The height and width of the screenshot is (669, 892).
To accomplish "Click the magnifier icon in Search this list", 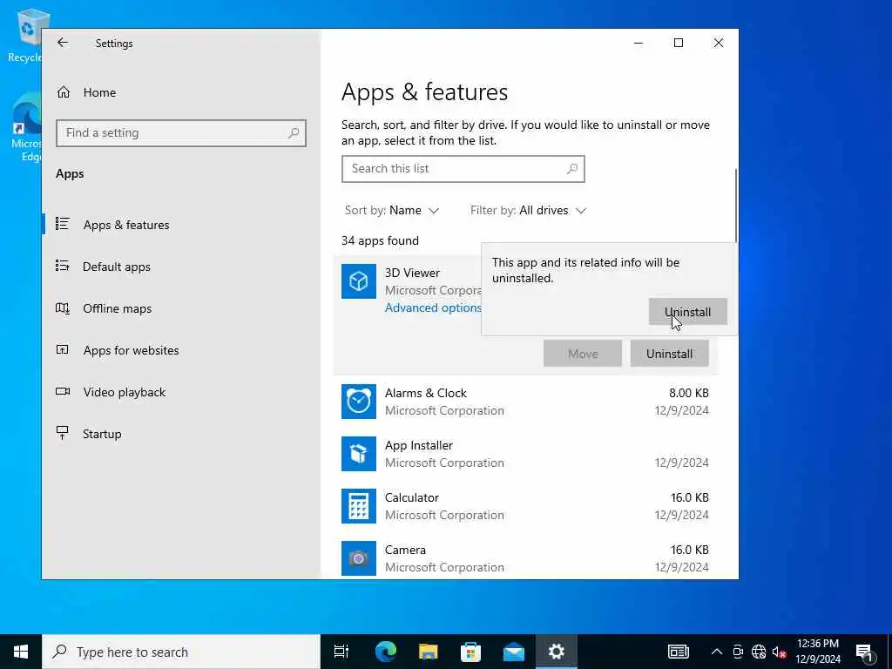I will pyautogui.click(x=572, y=169).
